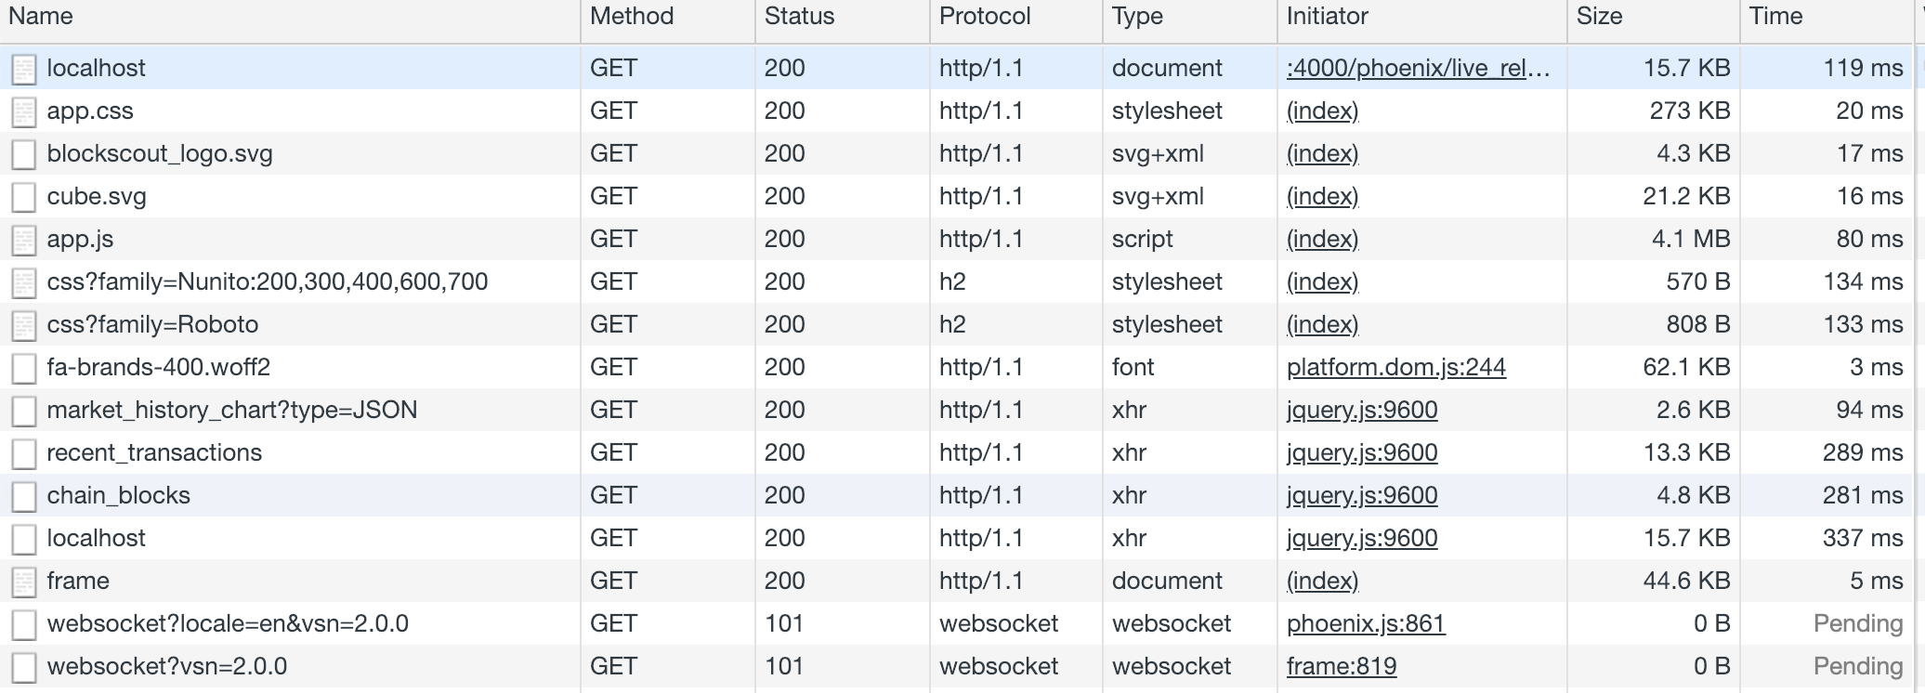Screen dimensions: 1925x693
Task: Click the stylesheet icon beside css?family=Nunito request
Action: (x=25, y=281)
